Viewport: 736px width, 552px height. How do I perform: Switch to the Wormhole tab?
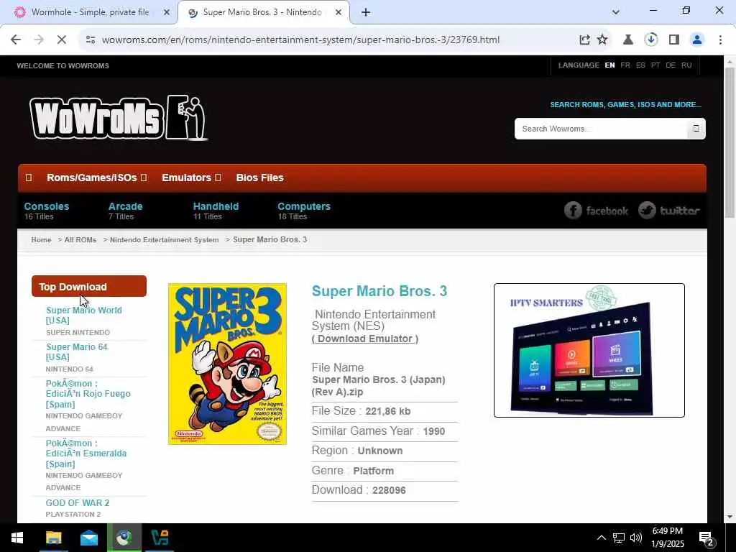coord(89,13)
